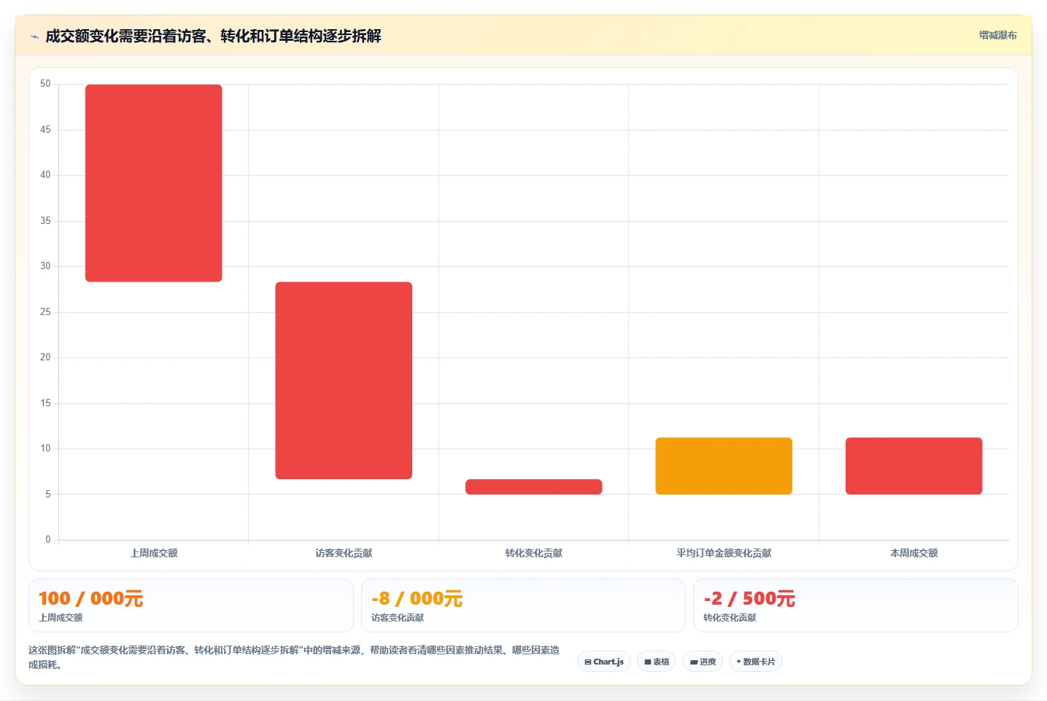The width and height of the screenshot is (1047, 701).
Task: Click the thin red 转化变化贡献 bar
Action: tap(534, 487)
